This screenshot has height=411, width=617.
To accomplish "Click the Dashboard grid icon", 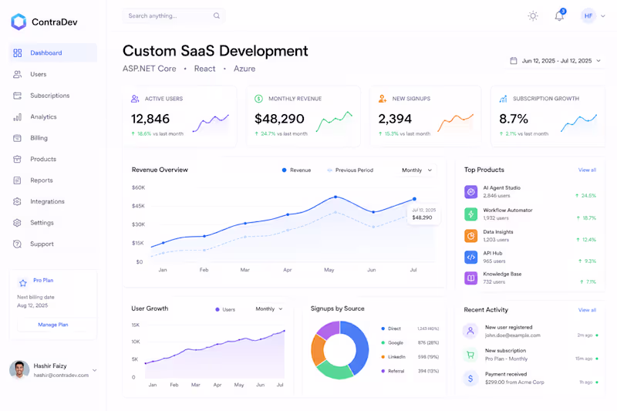I will coord(17,52).
